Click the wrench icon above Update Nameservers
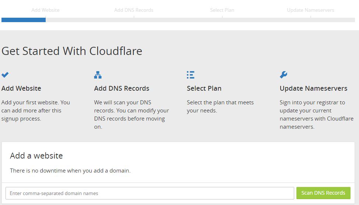Screen dimensions: 359x205 (x=283, y=75)
